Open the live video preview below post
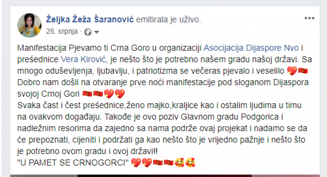This screenshot has width=327, height=177. tap(165, 176)
